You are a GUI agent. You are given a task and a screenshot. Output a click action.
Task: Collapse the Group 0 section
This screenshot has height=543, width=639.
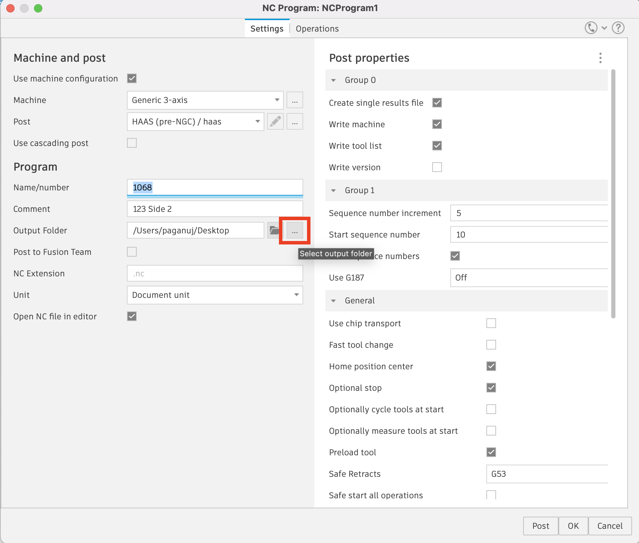(333, 80)
